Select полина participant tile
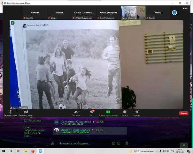The width and height of the screenshot is (193, 154). tap(35, 13)
